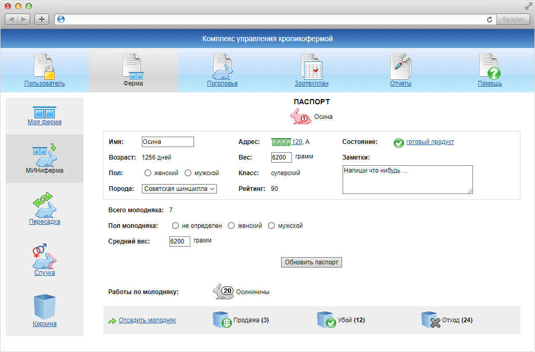
Task: Open the Пользователь section icon
Action: coord(44,66)
